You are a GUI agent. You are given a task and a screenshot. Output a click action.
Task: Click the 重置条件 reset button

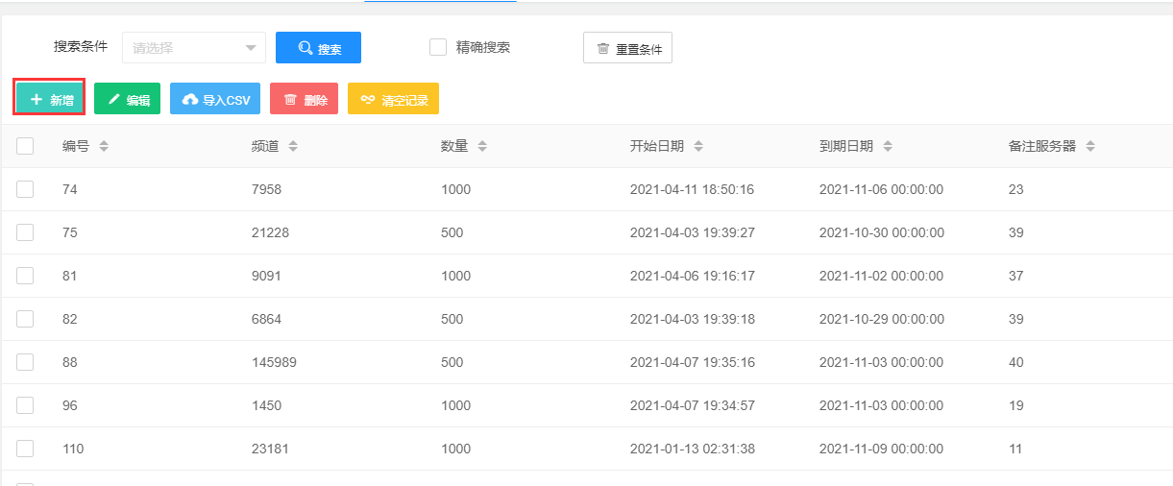(x=627, y=48)
